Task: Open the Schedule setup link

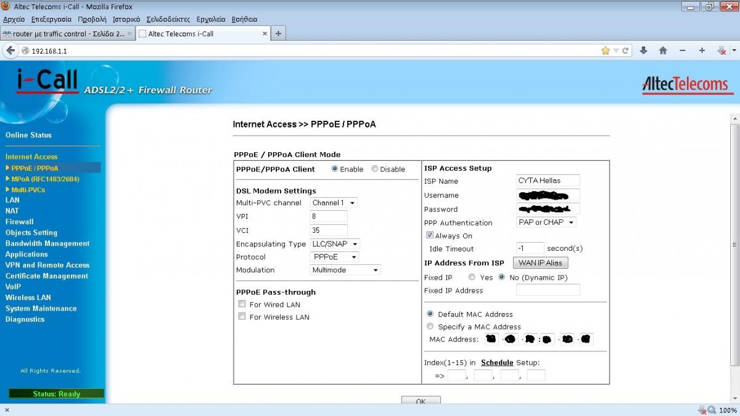Action: tap(497, 362)
